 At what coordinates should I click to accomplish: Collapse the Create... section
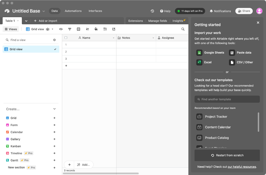click(55, 109)
